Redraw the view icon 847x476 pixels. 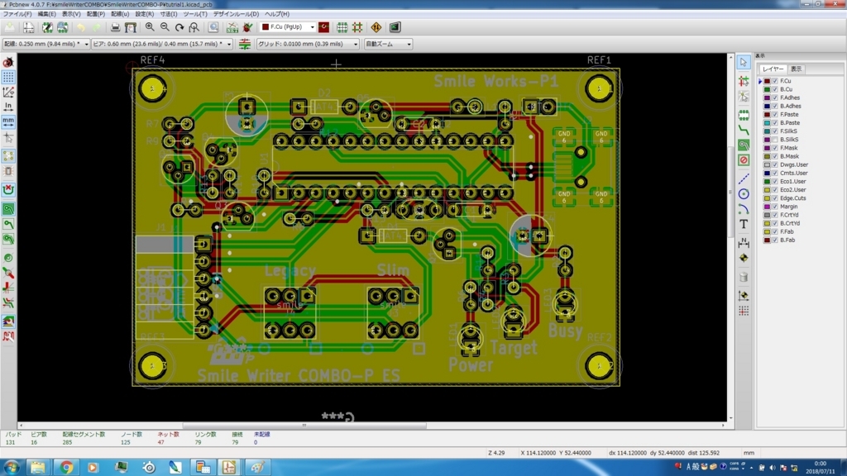pos(179,27)
